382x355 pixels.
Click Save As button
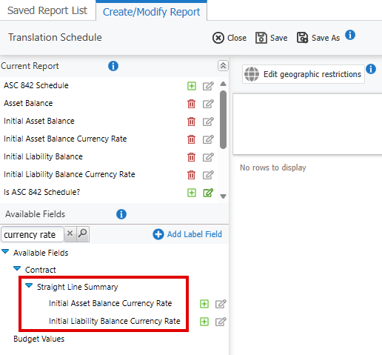318,38
